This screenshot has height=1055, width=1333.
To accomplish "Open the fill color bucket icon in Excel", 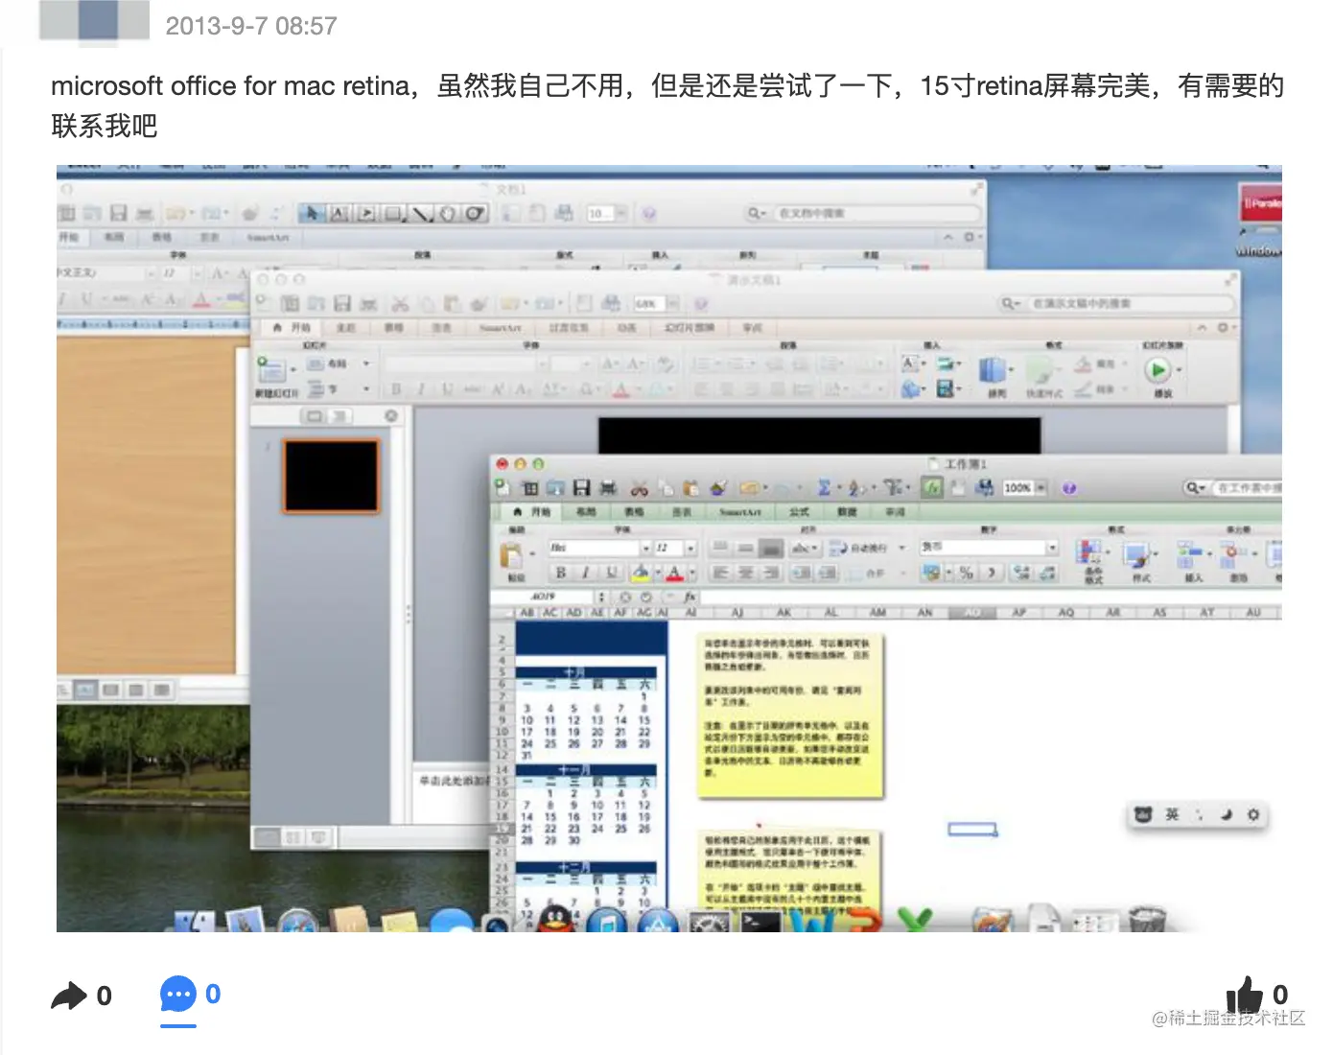I will 642,574.
